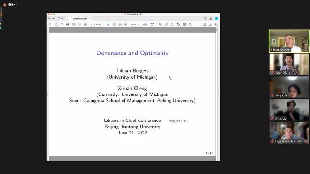The height and width of the screenshot is (174, 310).
Task: Open notifications bell icon
Action: (211, 19)
